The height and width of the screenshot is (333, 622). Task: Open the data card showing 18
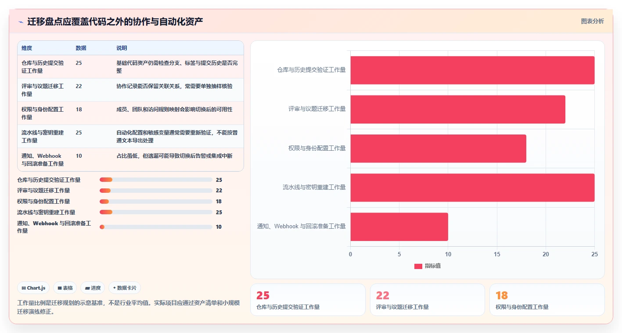pyautogui.click(x=547, y=300)
